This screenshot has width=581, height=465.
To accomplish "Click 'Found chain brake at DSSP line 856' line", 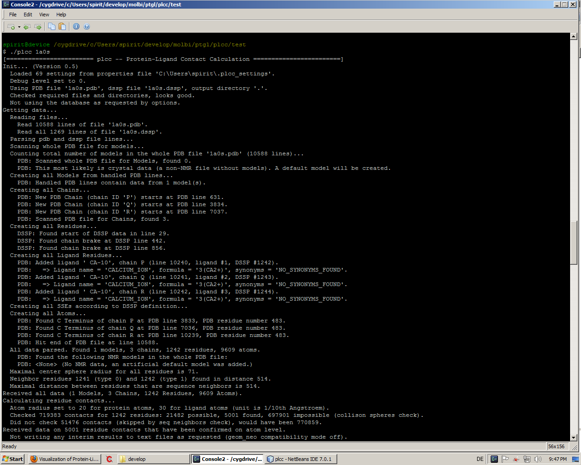I will [x=92, y=248].
